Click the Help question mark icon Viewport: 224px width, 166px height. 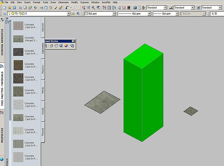click(135, 8)
